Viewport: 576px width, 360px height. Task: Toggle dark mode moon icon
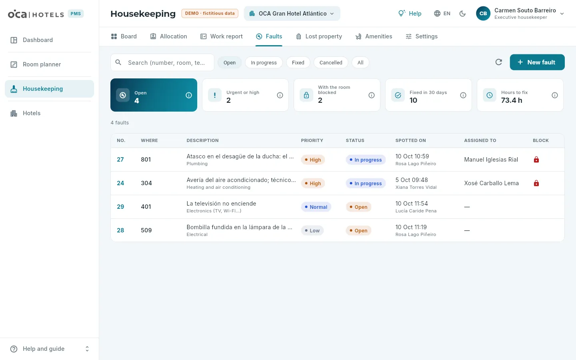point(462,14)
